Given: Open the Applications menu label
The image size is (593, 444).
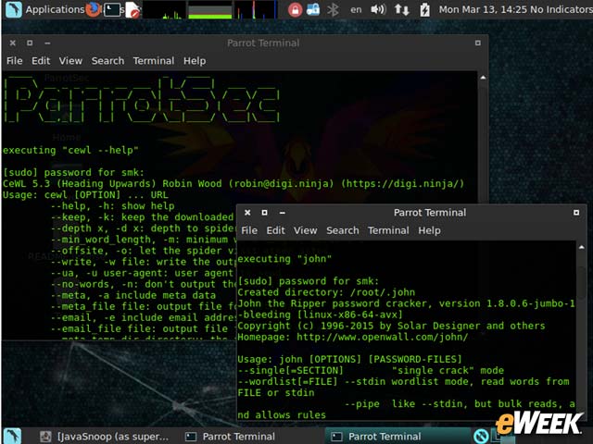Looking at the screenshot, I should click(x=56, y=9).
